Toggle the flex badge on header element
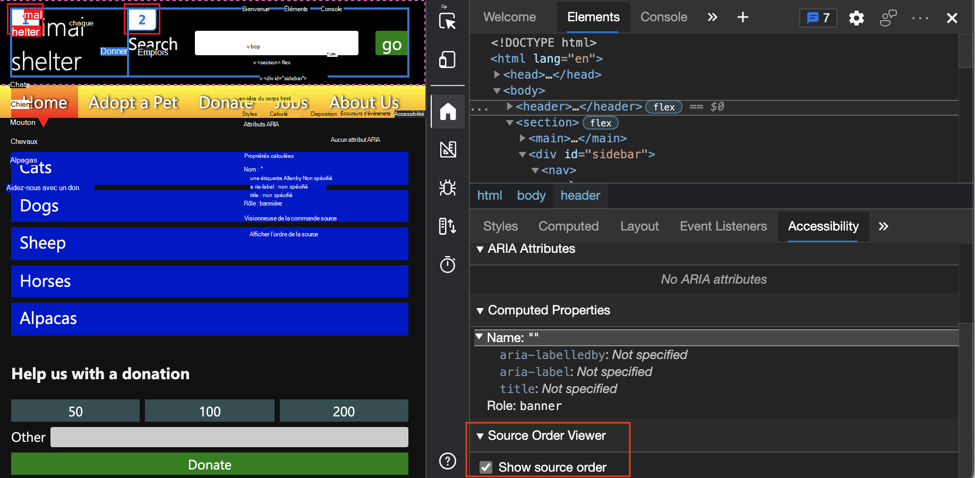This screenshot has height=478, width=975. pos(664,107)
